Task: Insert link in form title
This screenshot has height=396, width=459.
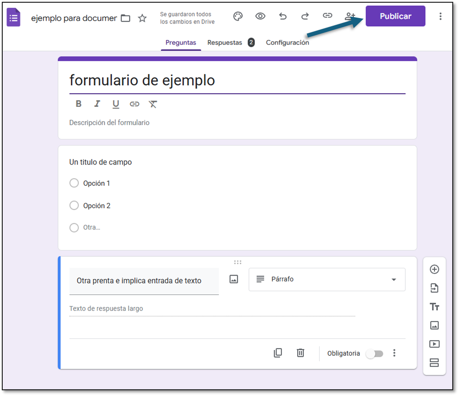Action: click(134, 104)
